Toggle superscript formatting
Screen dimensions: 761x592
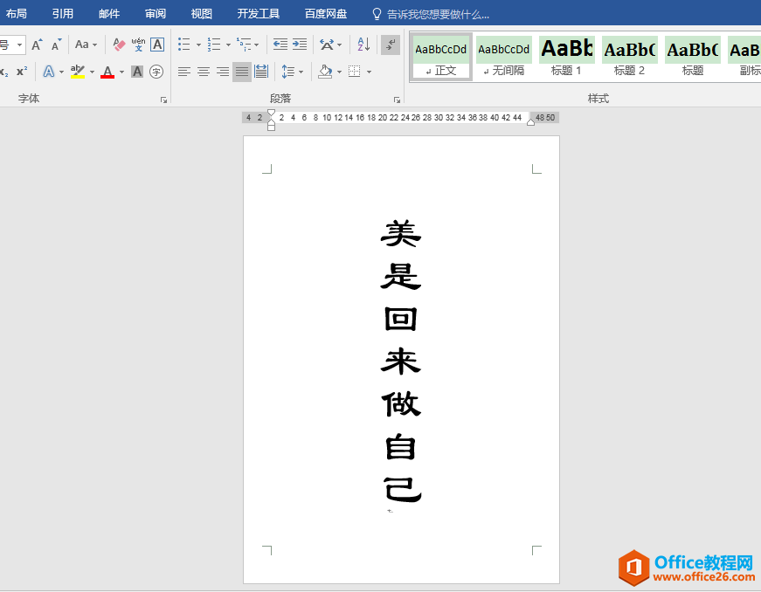point(22,72)
